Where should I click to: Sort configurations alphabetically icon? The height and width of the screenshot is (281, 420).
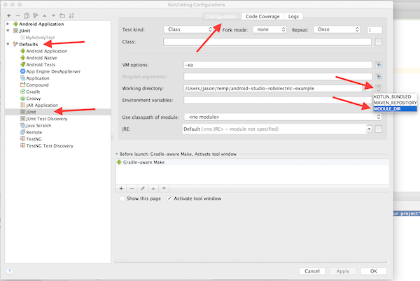[71, 16]
